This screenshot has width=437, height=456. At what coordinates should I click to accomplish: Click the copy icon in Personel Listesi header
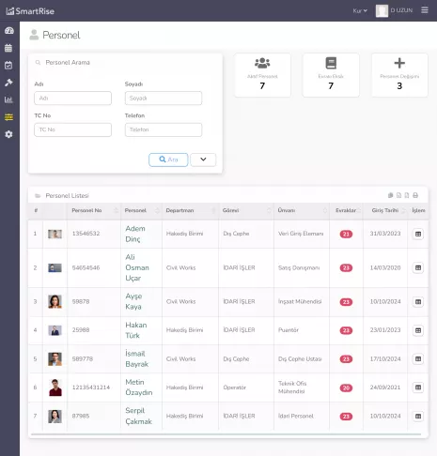pyautogui.click(x=390, y=195)
